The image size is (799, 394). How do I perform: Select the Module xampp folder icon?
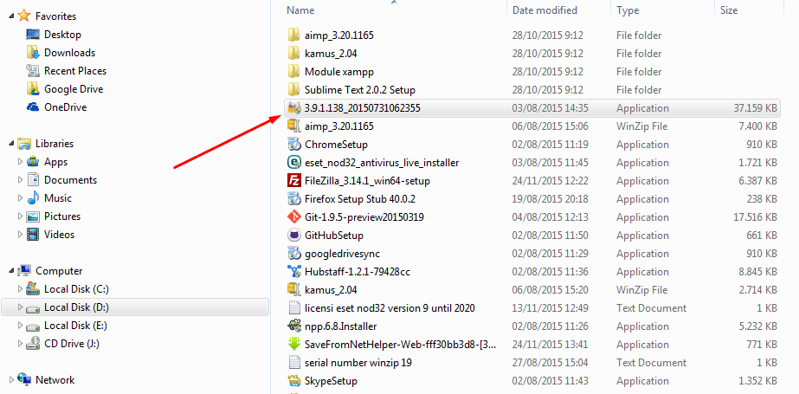coord(293,71)
